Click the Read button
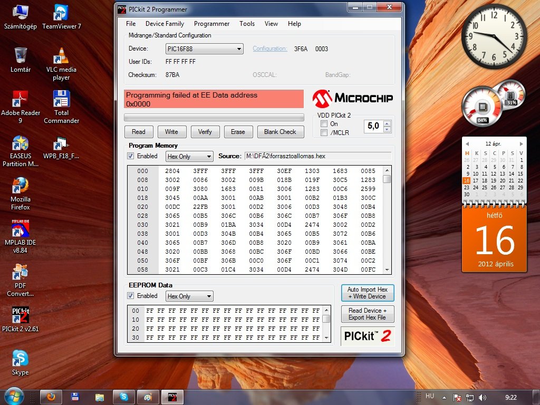The height and width of the screenshot is (405, 540). pyautogui.click(x=139, y=132)
